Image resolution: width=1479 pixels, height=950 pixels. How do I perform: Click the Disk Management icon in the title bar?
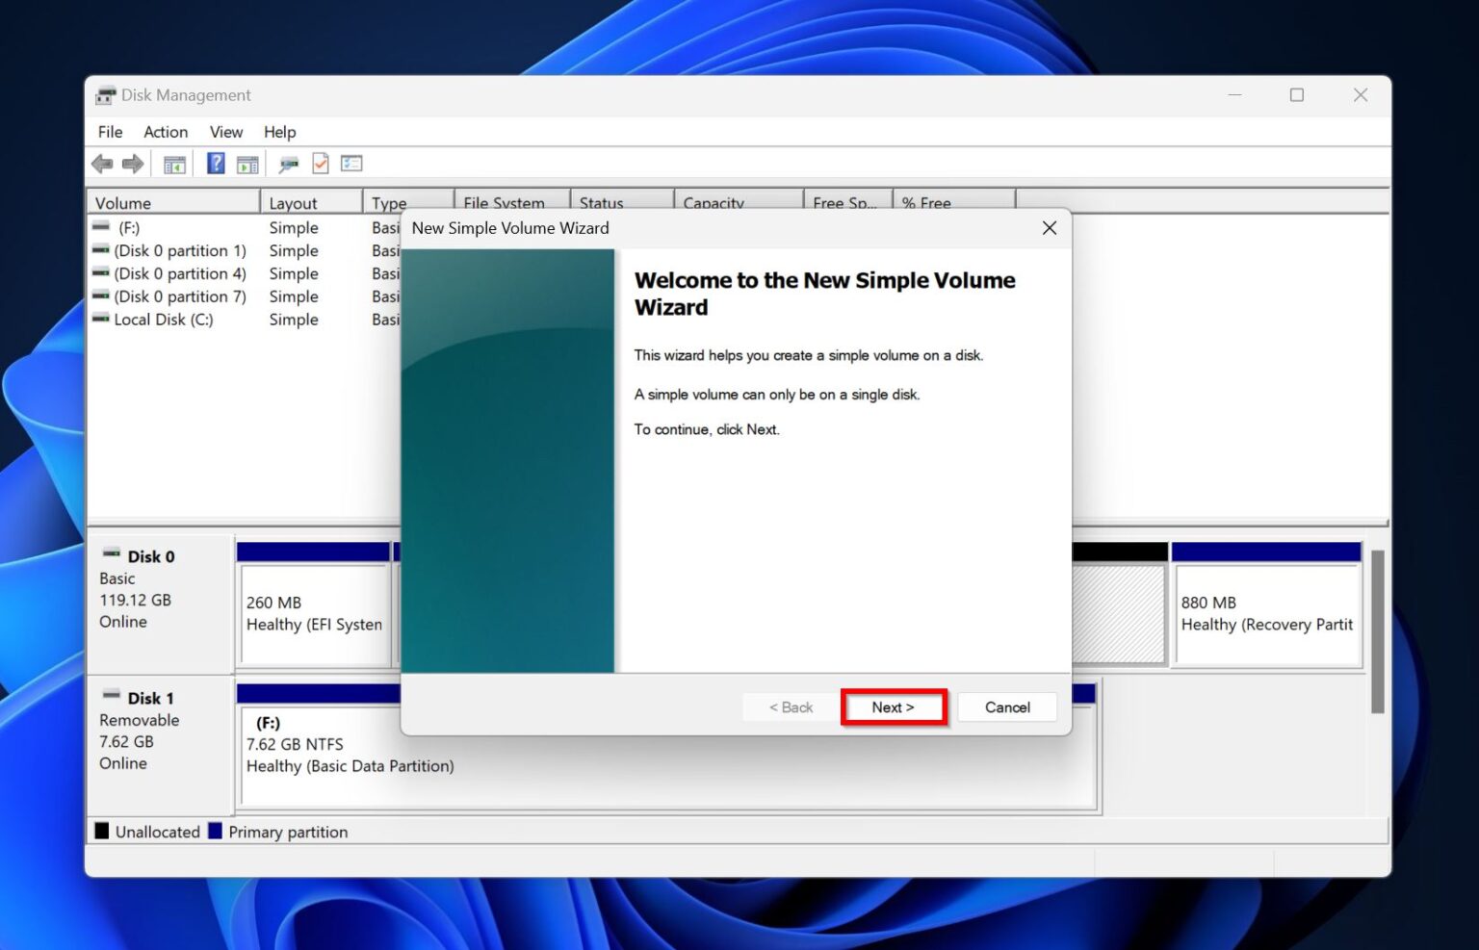[105, 95]
